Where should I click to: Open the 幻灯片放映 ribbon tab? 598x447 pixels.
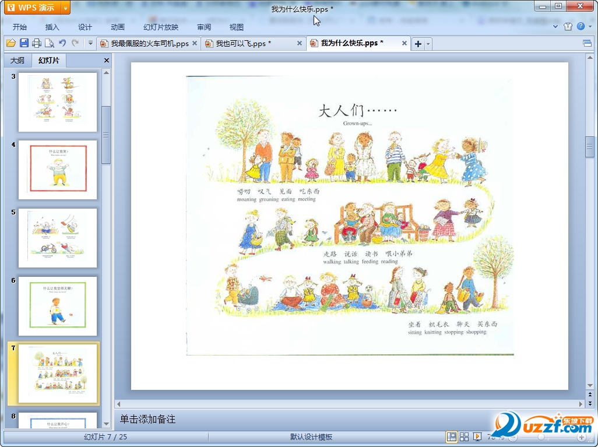click(x=161, y=27)
